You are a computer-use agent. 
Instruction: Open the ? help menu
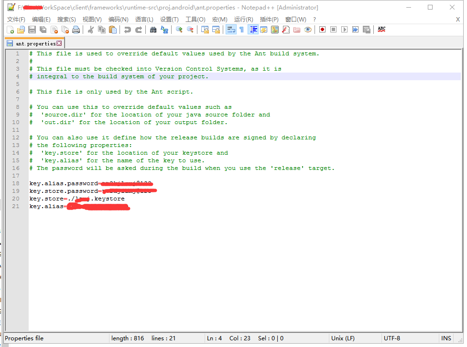click(x=315, y=19)
